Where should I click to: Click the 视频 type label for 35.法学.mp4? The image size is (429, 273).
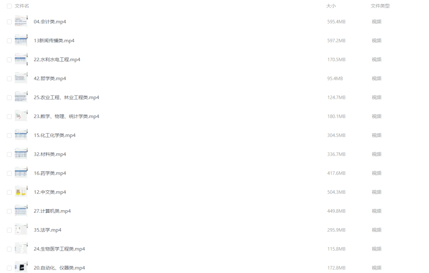377,230
